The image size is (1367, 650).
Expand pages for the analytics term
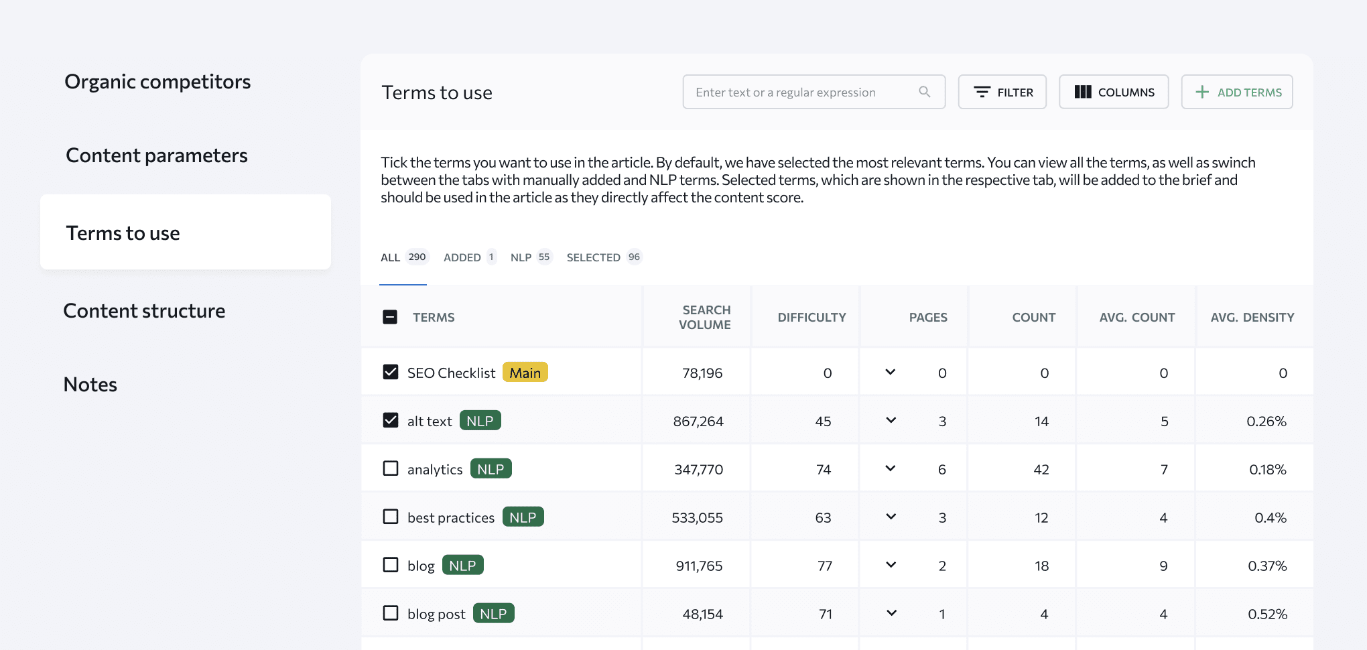coord(891,468)
